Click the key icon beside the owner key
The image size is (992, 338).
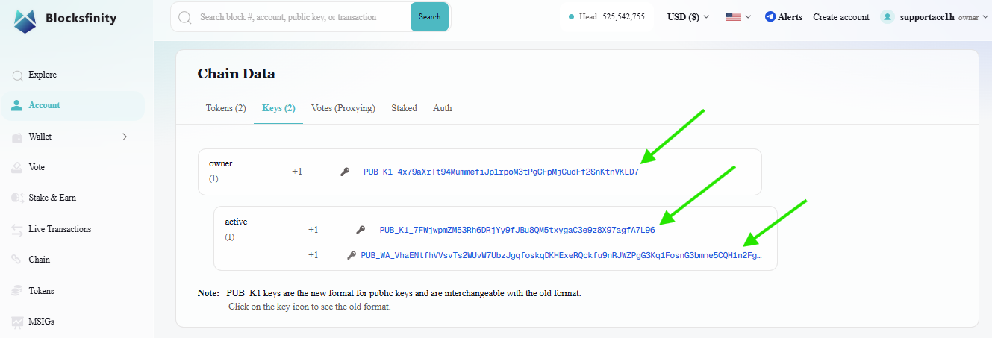[345, 172]
